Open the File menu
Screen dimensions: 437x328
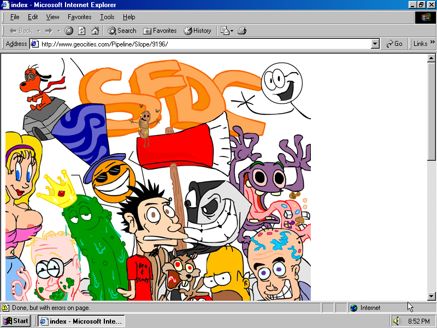coord(15,17)
